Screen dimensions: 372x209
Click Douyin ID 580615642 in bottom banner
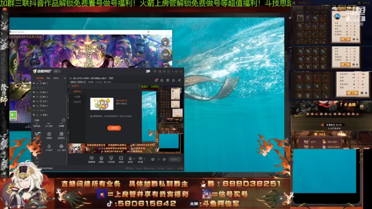click(x=147, y=203)
